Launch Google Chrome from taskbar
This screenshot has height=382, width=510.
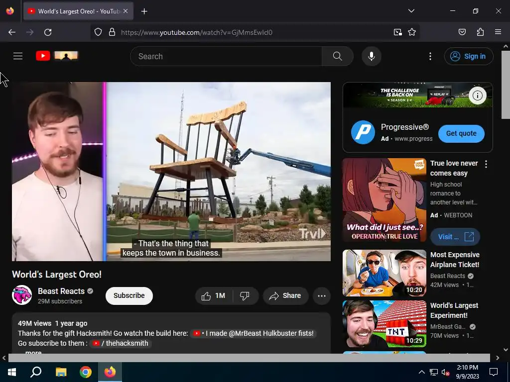(x=86, y=372)
